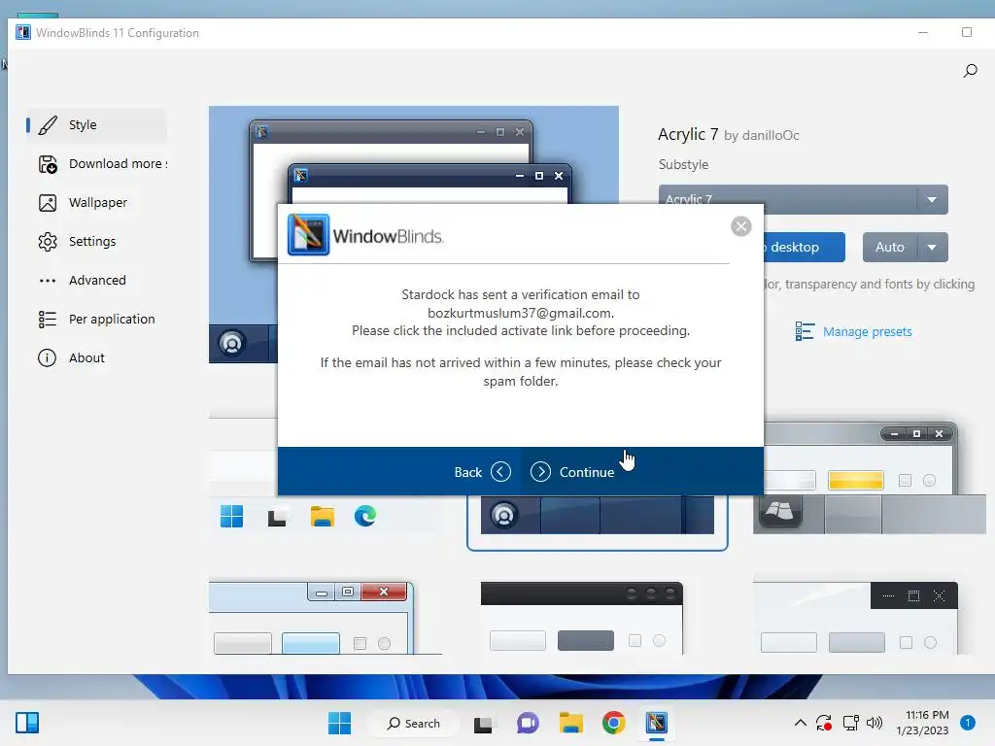
Task: Click the search magnifier icon
Action: click(x=970, y=70)
